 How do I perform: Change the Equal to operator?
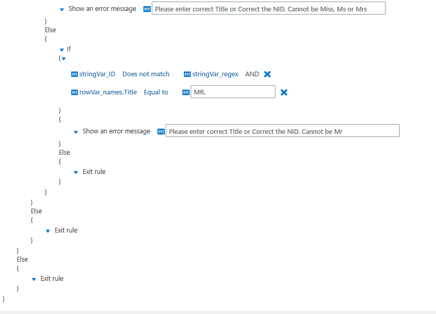click(x=156, y=92)
